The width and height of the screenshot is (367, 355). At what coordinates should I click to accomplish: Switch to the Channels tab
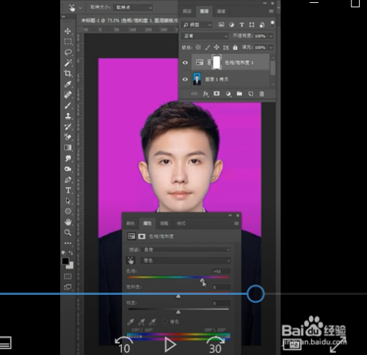(221, 11)
